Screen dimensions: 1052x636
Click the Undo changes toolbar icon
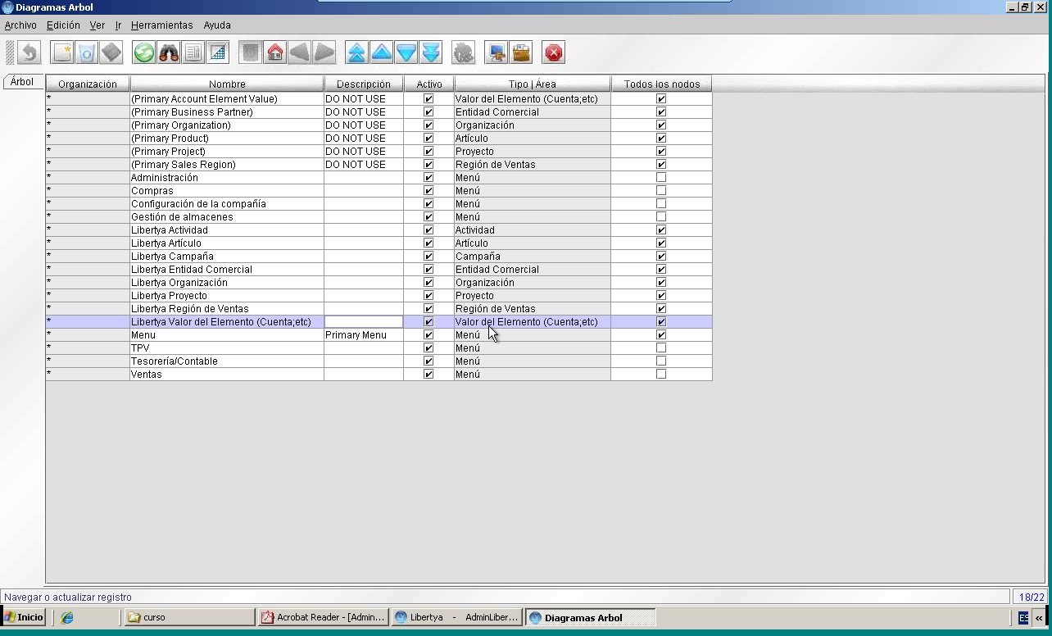[29, 53]
